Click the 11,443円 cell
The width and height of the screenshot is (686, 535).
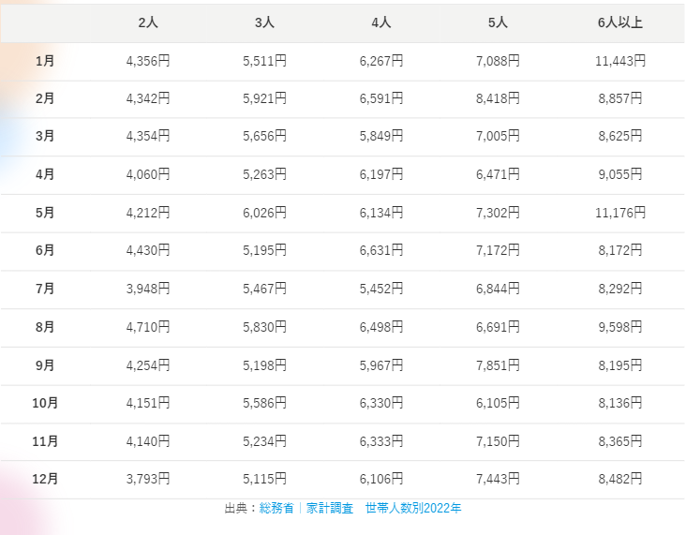619,61
